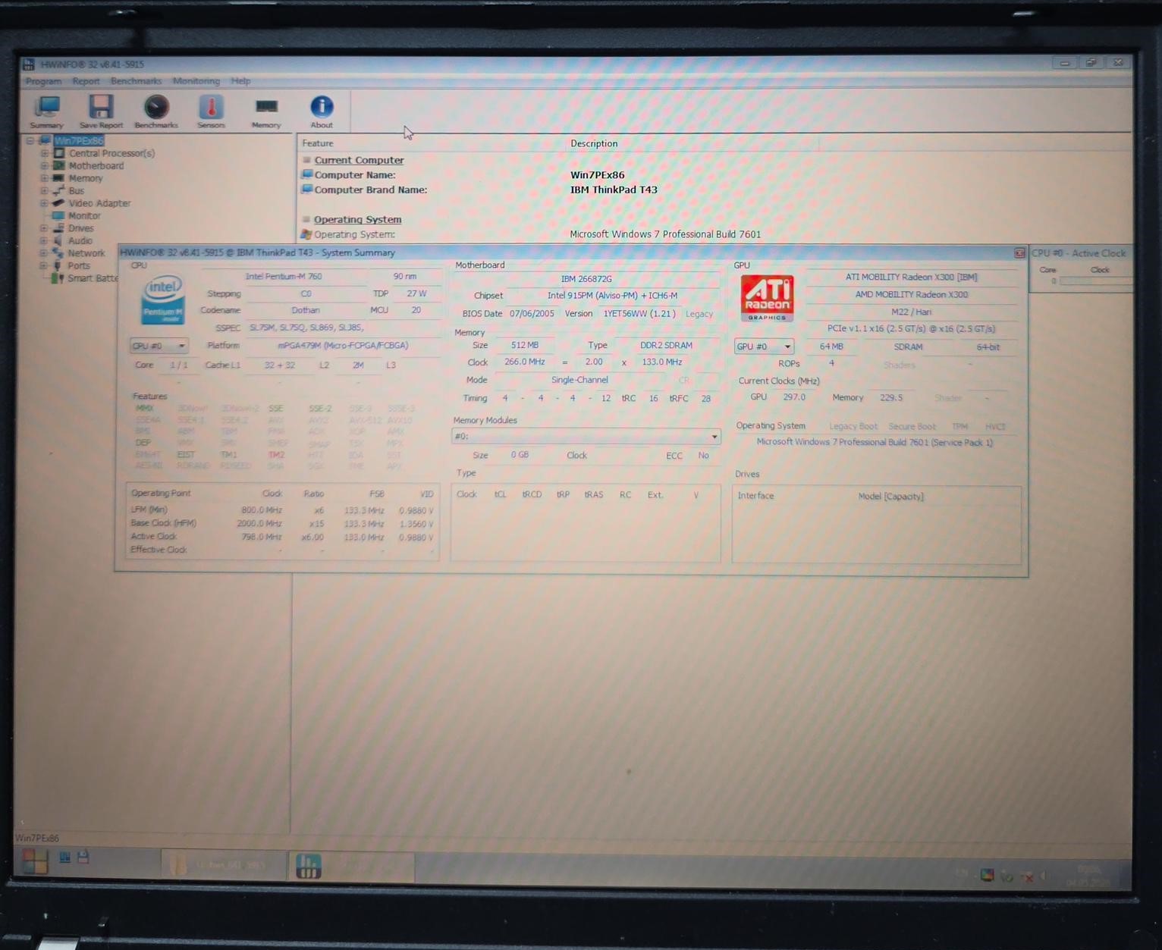The width and height of the screenshot is (1162, 950).
Task: Click the CPU #0 Active Clock core bar
Action: pos(1095,281)
